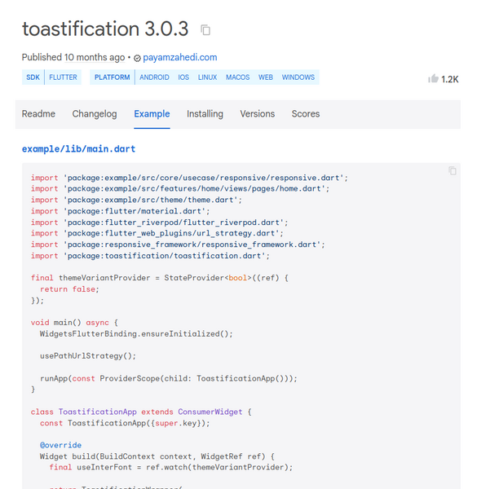The width and height of the screenshot is (490, 489).
Task: Open the example/lib/main.dart file link
Action: [78, 149]
